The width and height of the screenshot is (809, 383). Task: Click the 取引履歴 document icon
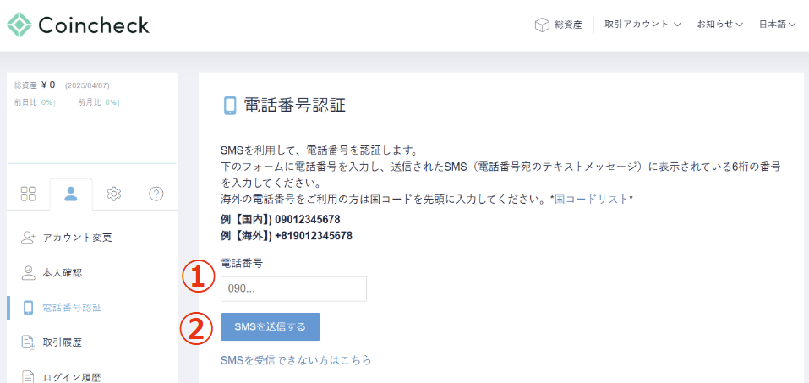point(28,342)
